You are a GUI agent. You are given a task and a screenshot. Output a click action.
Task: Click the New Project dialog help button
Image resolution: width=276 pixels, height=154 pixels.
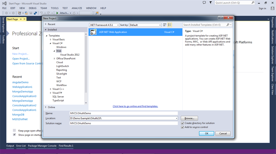click(x=221, y=17)
